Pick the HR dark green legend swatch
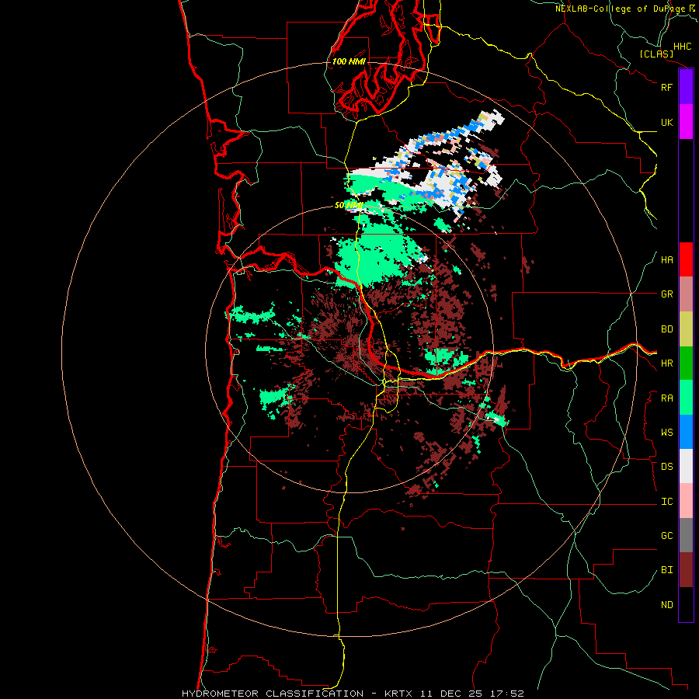 point(686,363)
